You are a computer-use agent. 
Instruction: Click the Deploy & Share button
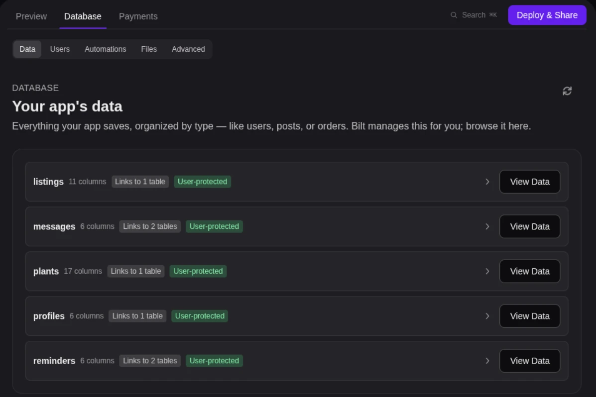click(x=547, y=15)
